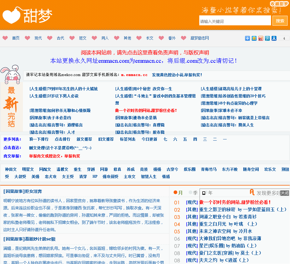Click 发现黄色擦边小说,举报有奖 link
The width and height of the screenshot is (290, 264).
177,75
